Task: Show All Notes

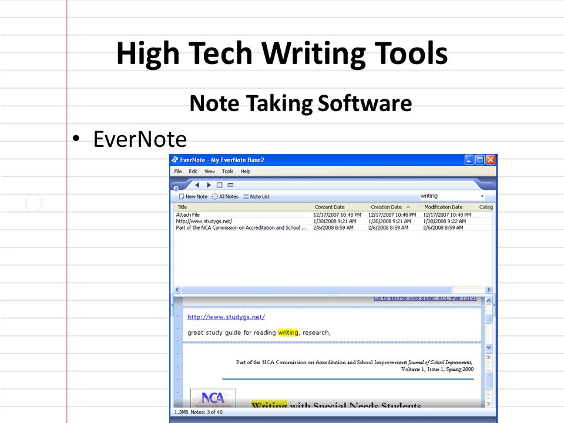Action: pos(225,196)
